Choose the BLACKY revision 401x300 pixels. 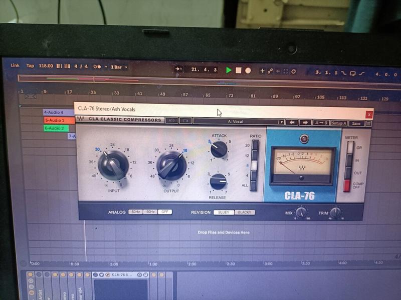245,212
